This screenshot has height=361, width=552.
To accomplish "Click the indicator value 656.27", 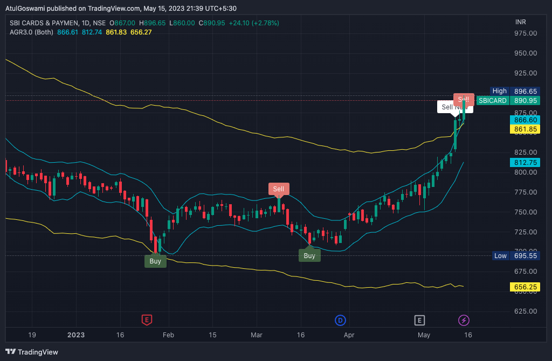I will 141,32.
